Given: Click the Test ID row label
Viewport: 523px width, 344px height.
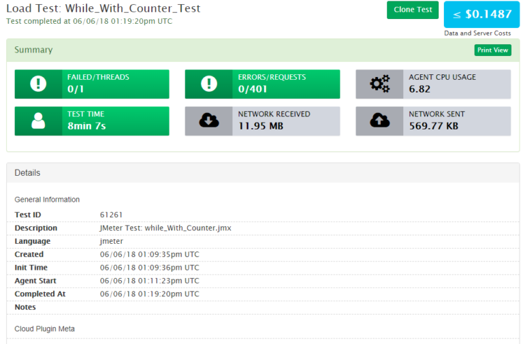Looking at the screenshot, I should pos(28,215).
